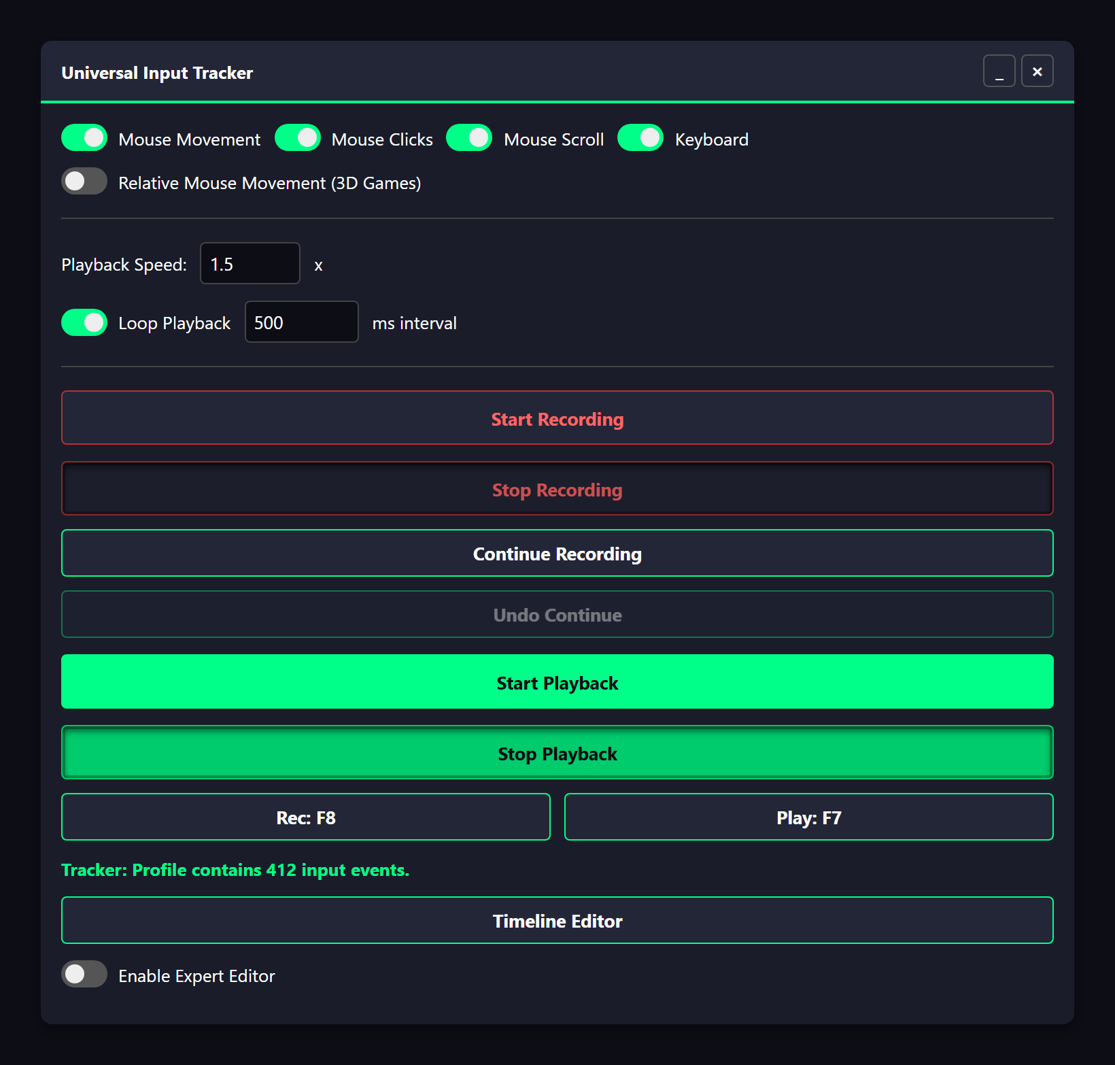The image size is (1115, 1065).
Task: Close the Universal Input Tracker window
Action: 1037,71
